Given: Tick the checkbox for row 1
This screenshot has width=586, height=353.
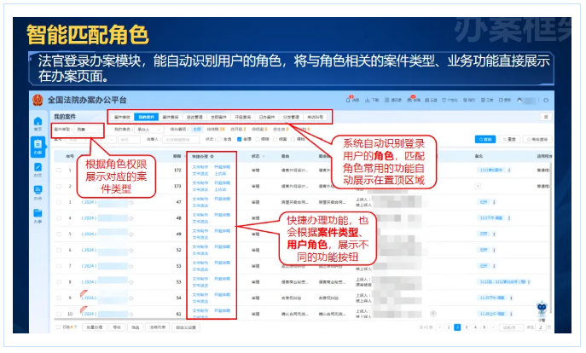Looking at the screenshot, I should pyautogui.click(x=58, y=171).
